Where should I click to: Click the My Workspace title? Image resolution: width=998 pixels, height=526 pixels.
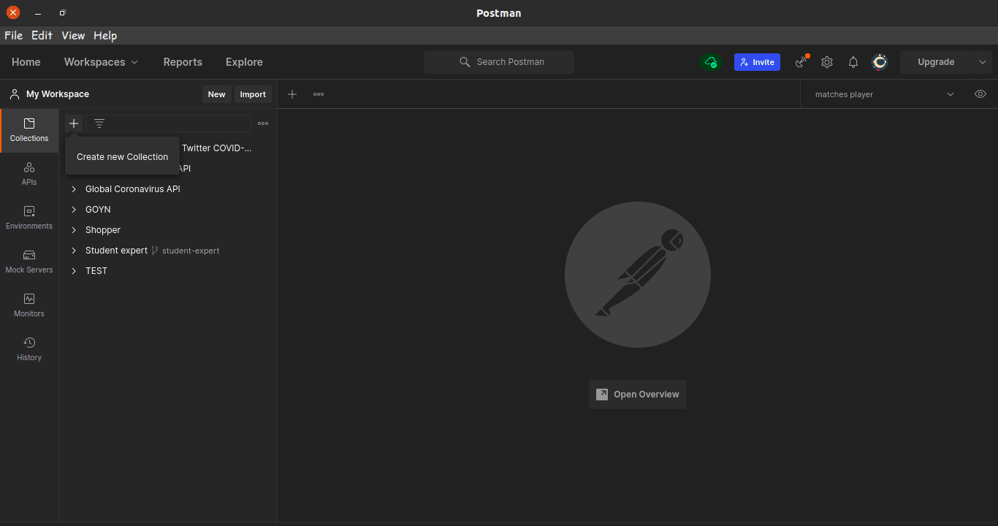click(x=58, y=94)
